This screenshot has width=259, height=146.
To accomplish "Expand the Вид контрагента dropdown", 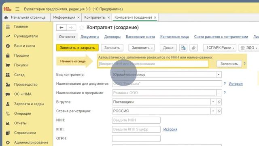I will [219, 75].
